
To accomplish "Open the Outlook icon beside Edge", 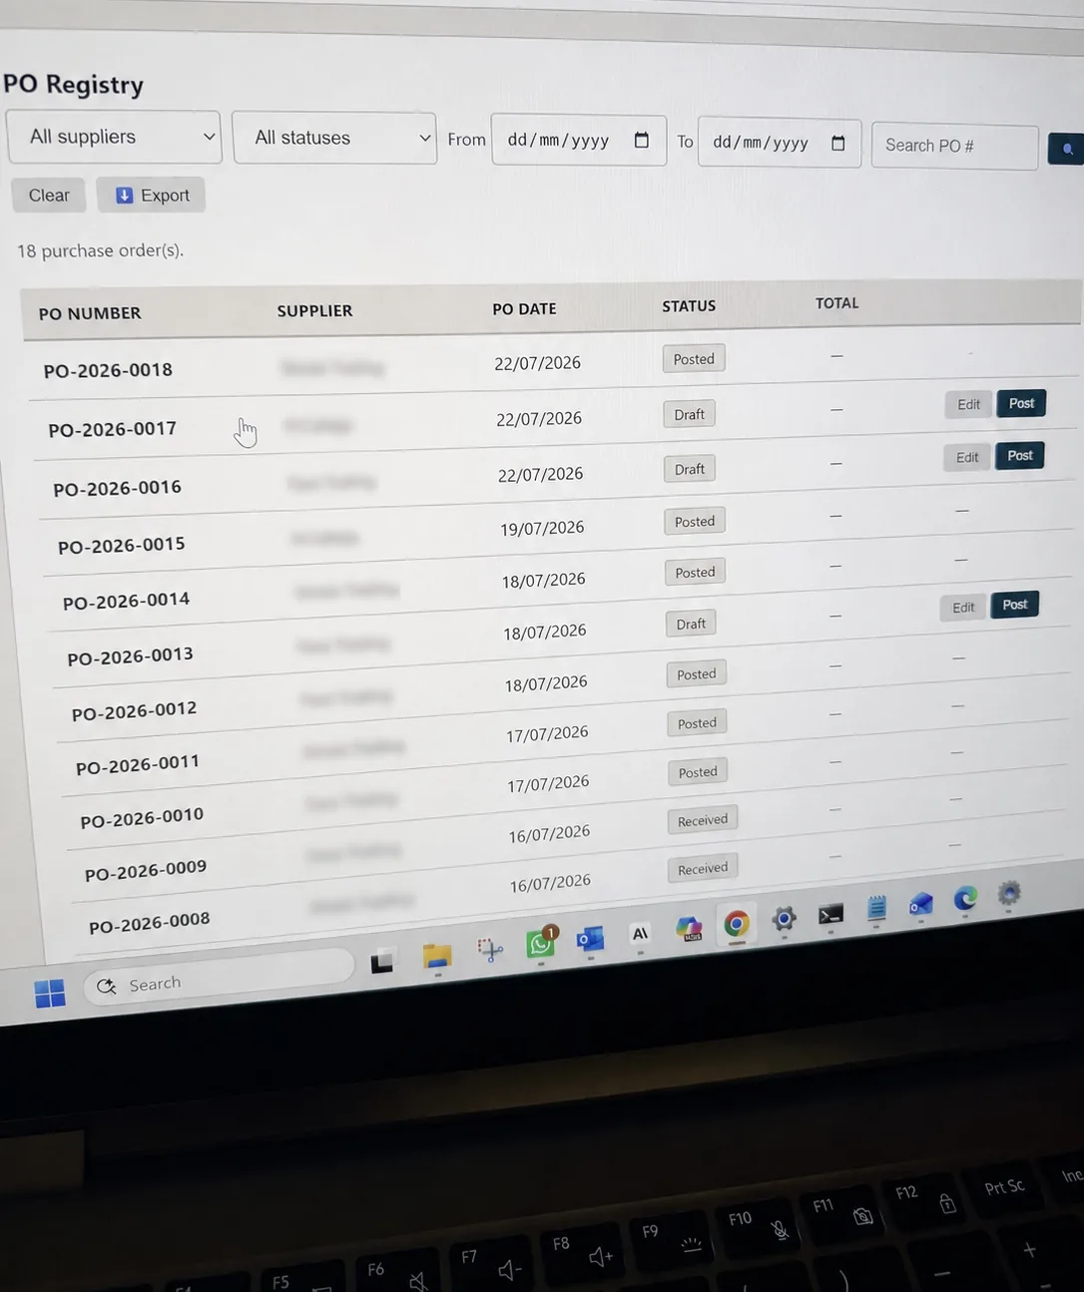I will click(920, 904).
